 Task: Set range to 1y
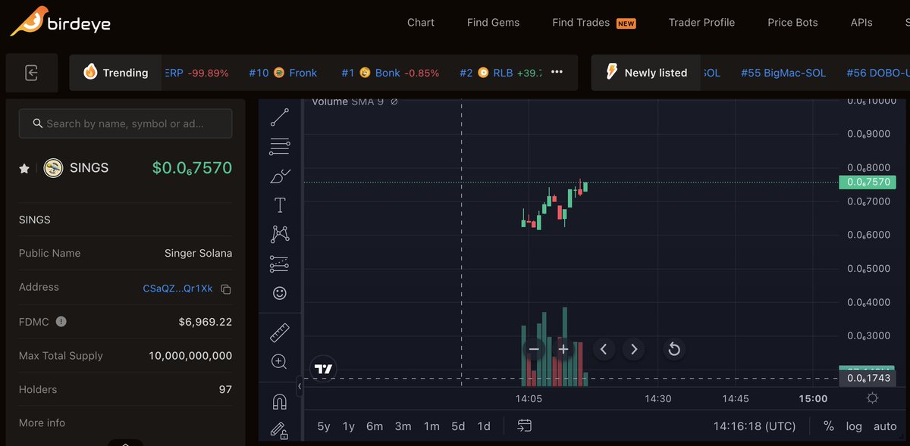(x=349, y=426)
